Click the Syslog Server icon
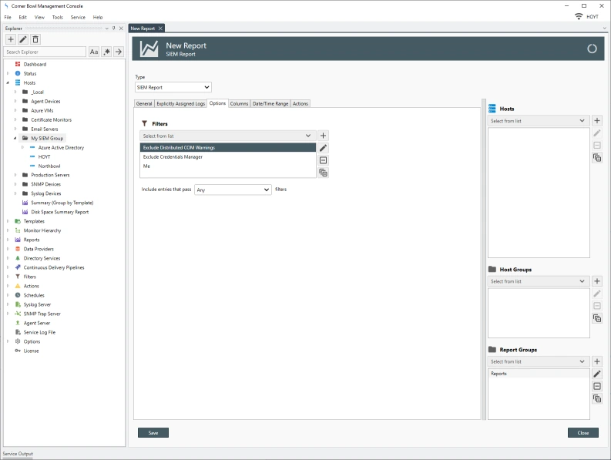The image size is (611, 460). [x=18, y=304]
